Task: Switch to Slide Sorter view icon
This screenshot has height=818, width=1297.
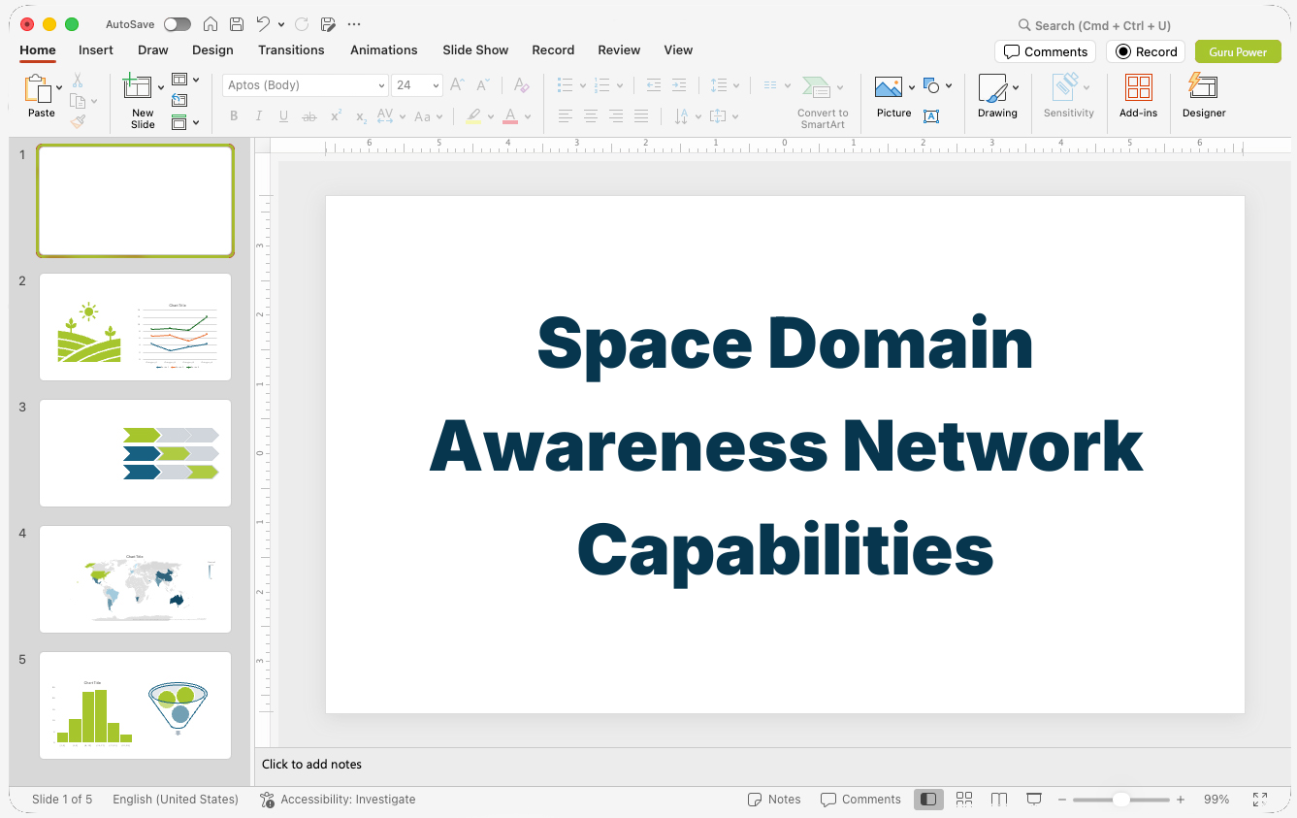Action: 964,800
